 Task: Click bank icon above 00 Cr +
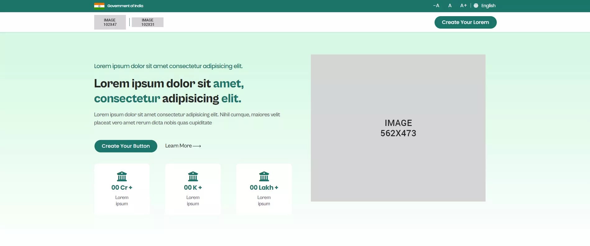pos(122,176)
